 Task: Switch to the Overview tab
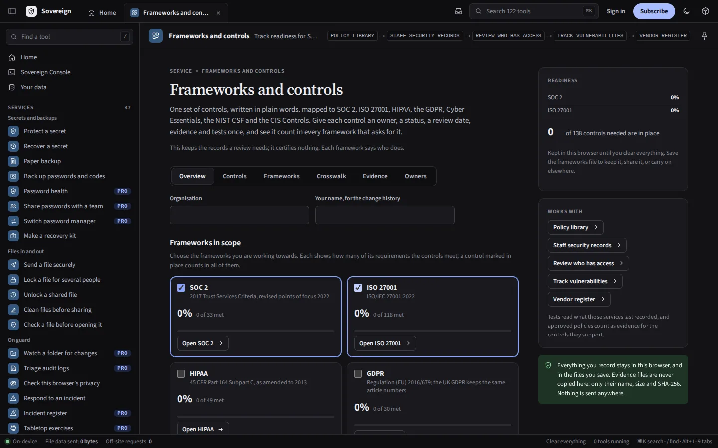click(x=192, y=176)
